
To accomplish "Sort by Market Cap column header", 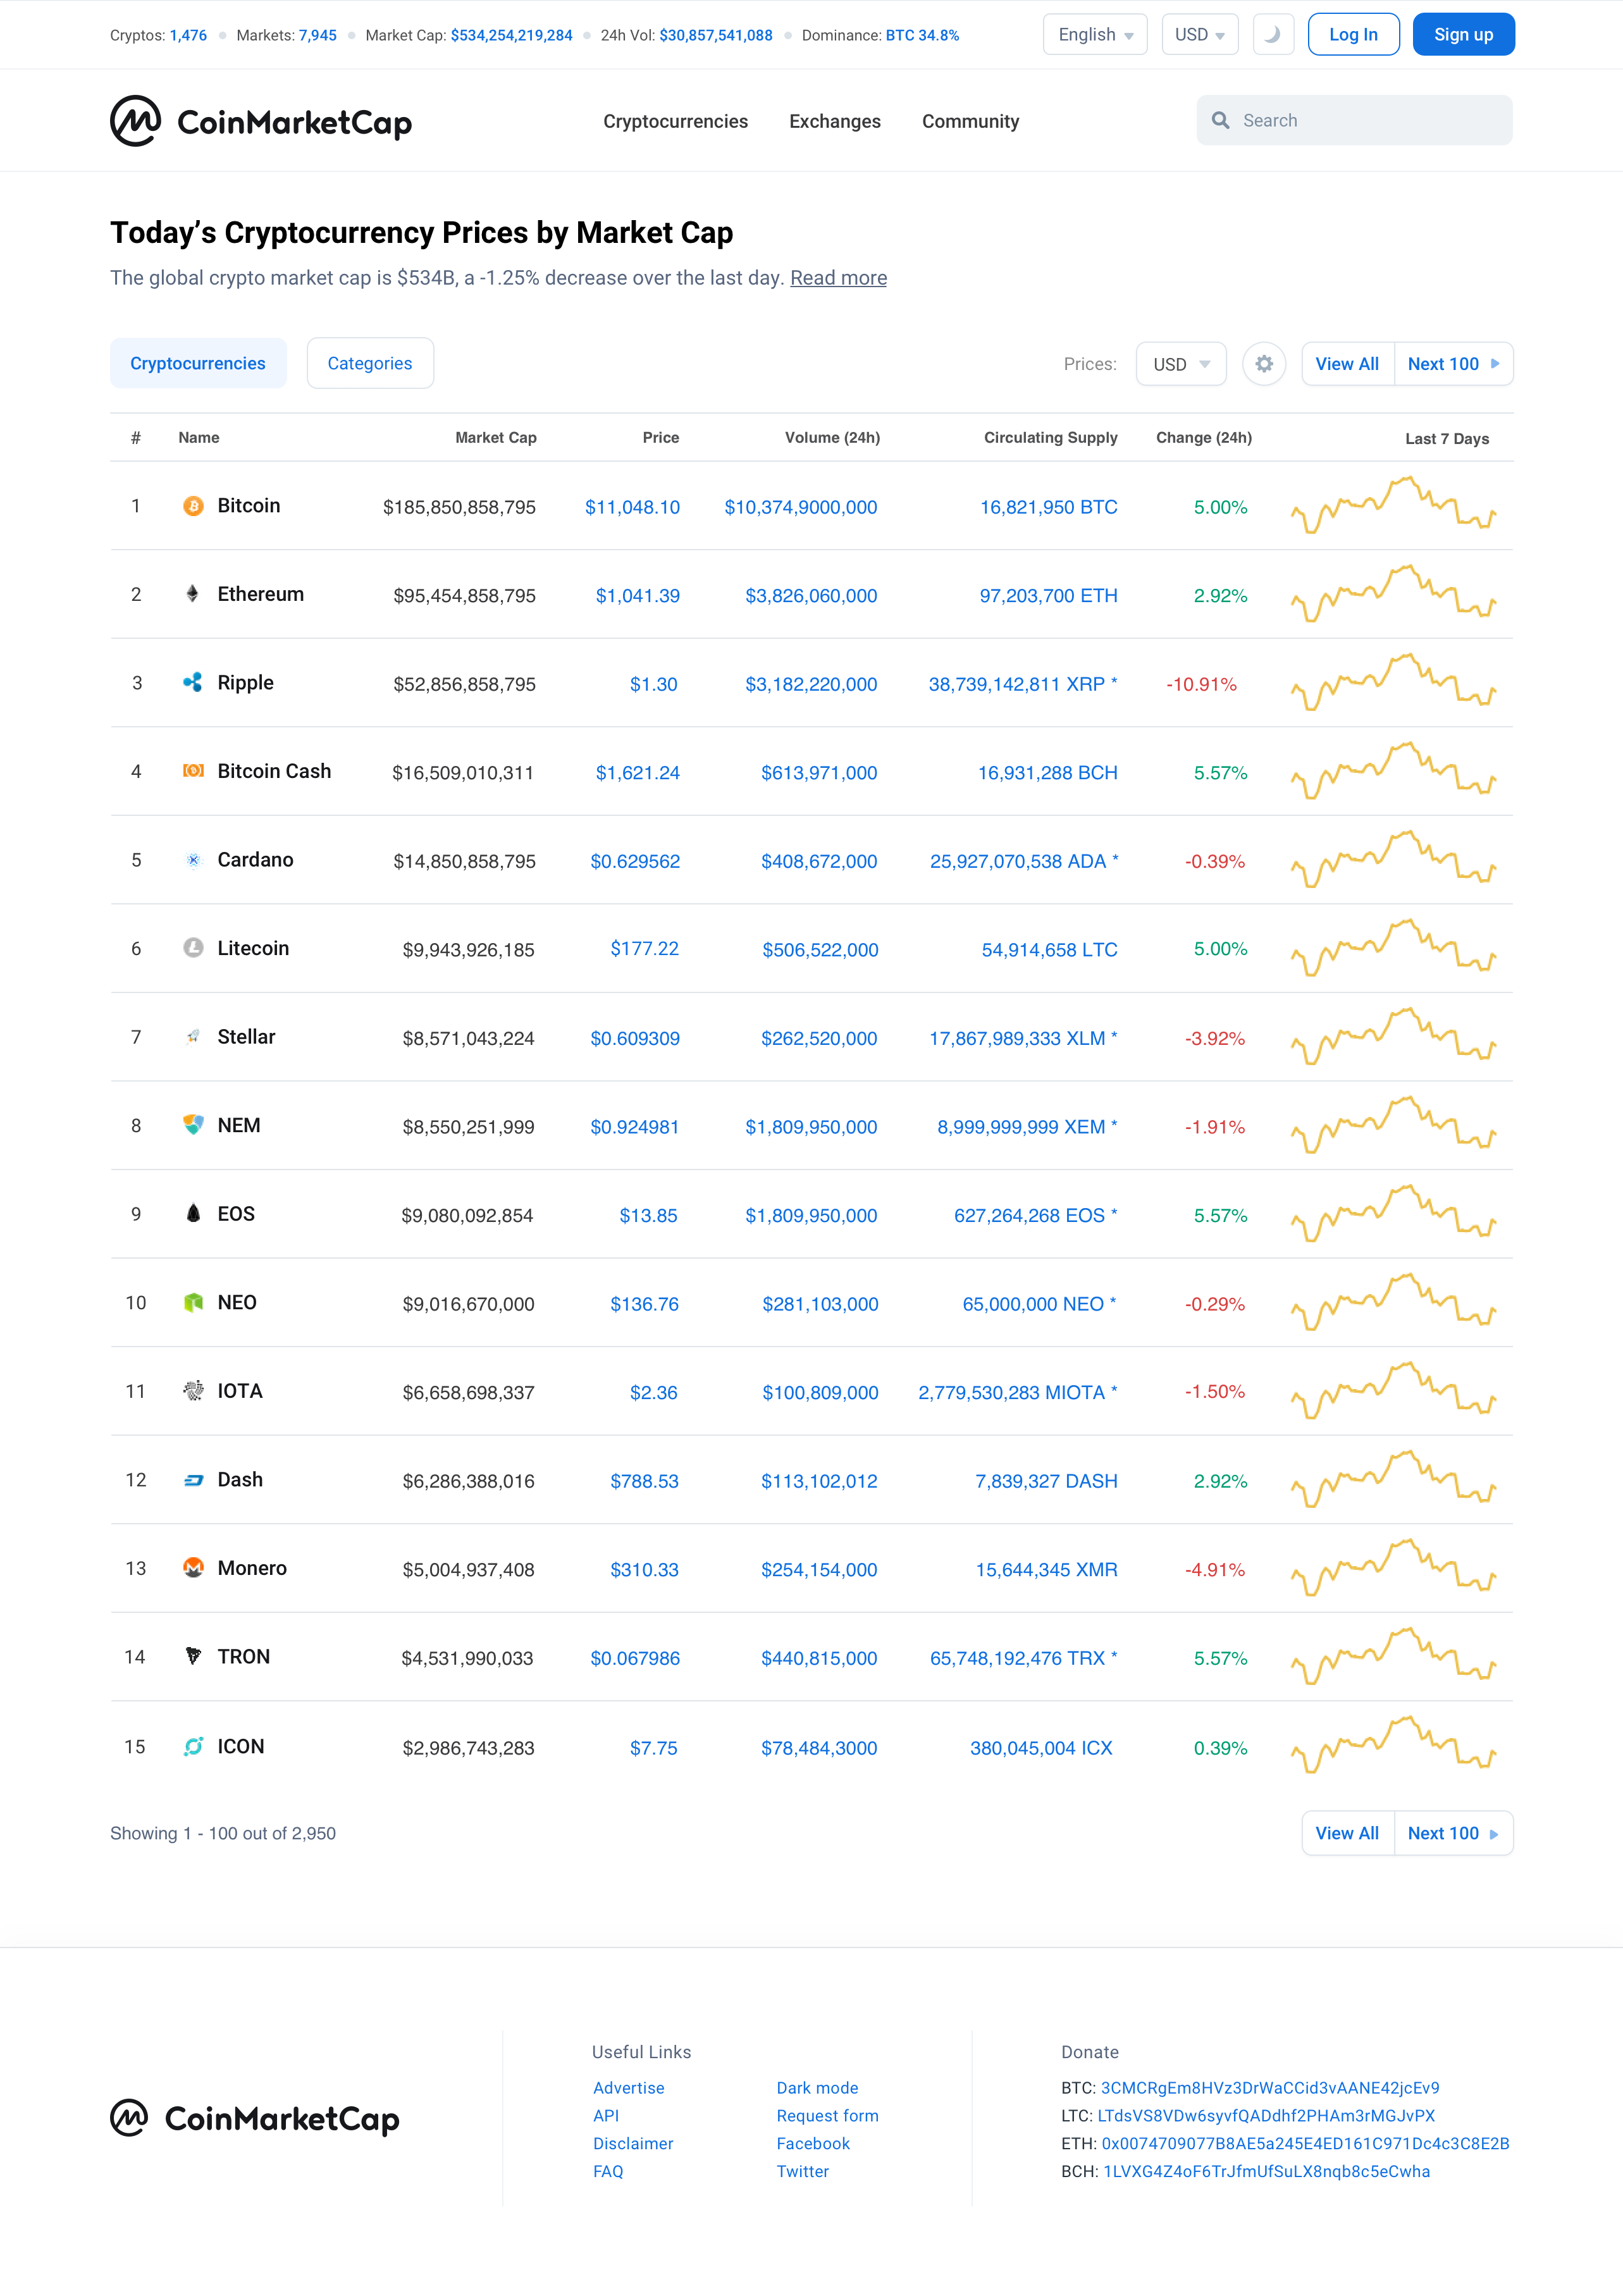I will coord(495,438).
